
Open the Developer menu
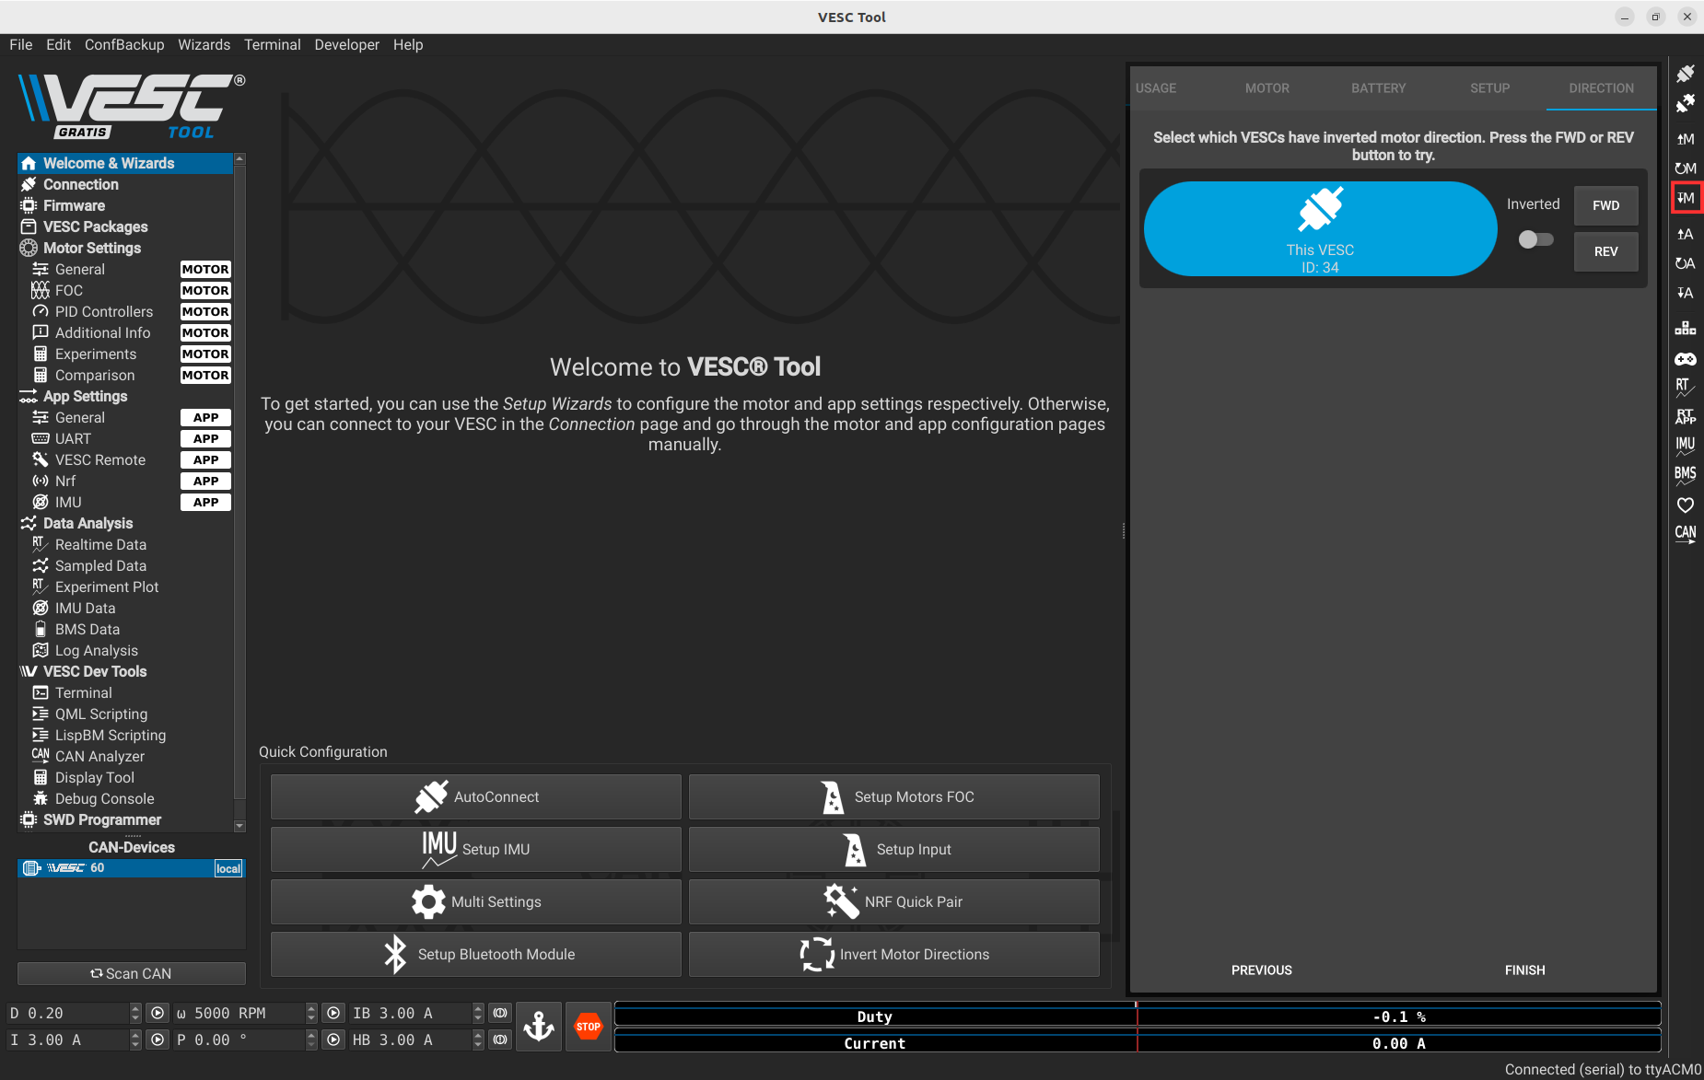click(346, 44)
